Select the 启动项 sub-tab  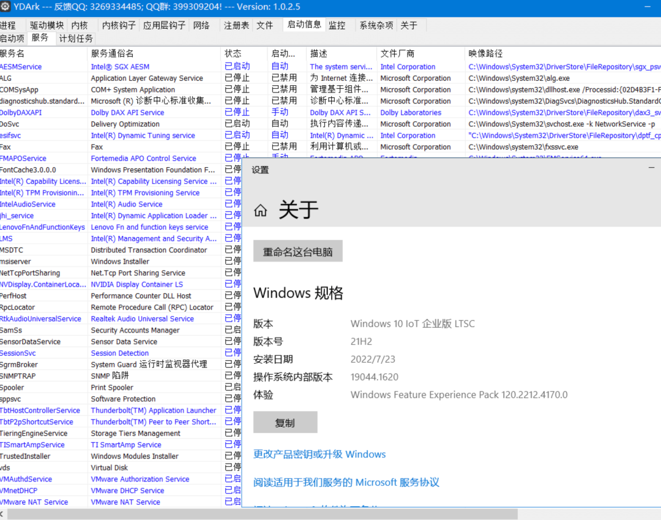point(12,39)
